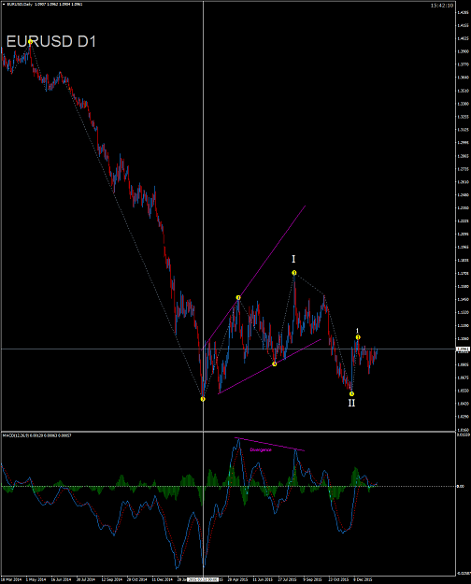
Task: Select the magenta divergence line over MACD peaks
Action: click(x=270, y=444)
